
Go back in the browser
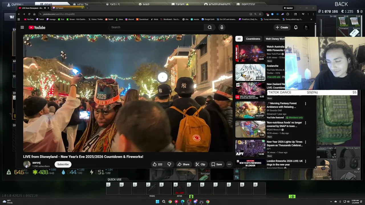coord(19,14)
